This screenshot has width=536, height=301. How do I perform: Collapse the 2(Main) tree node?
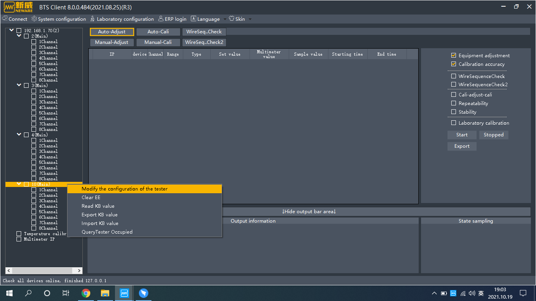(x=19, y=36)
